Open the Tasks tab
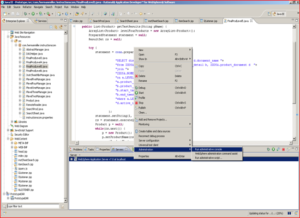Viewport: 300px width, 218px height. (89, 149)
